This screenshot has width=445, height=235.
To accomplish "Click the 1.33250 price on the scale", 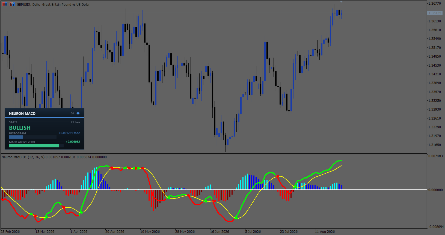I will (x=435, y=101).
